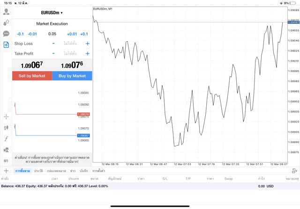Switch to the ข่าว (News) tab
The image size is (300, 209).
pos(73,171)
